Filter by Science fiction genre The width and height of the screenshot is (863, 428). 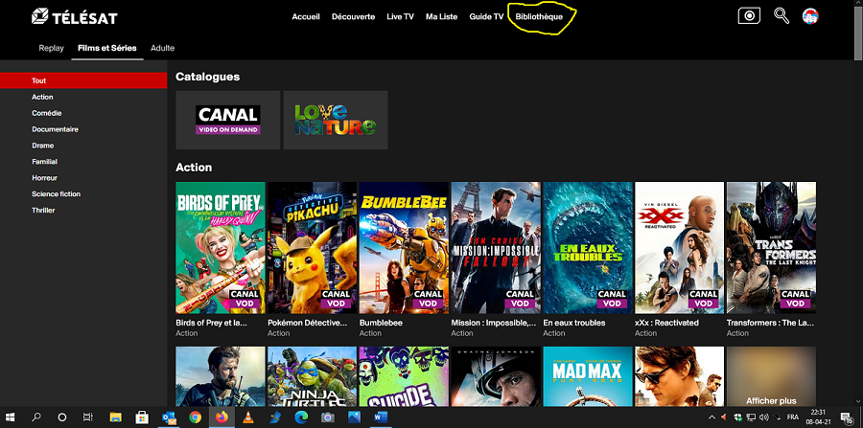tap(57, 194)
